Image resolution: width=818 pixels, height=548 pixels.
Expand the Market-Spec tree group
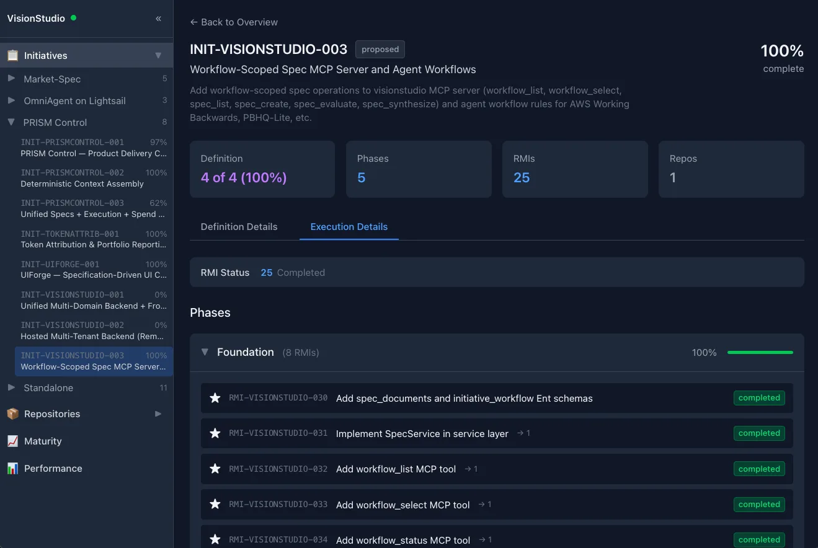coord(11,79)
